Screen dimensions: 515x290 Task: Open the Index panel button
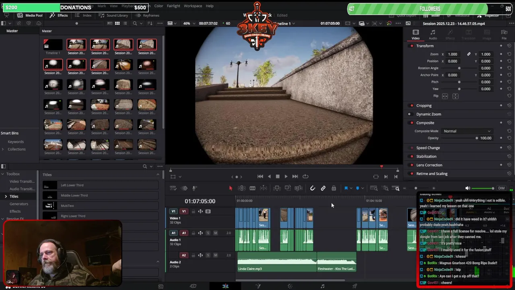[x=83, y=15]
